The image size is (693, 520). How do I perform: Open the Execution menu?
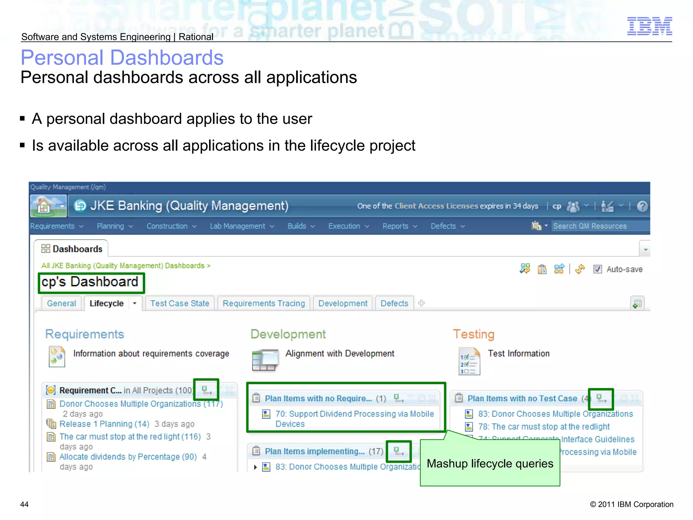pyautogui.click(x=349, y=226)
